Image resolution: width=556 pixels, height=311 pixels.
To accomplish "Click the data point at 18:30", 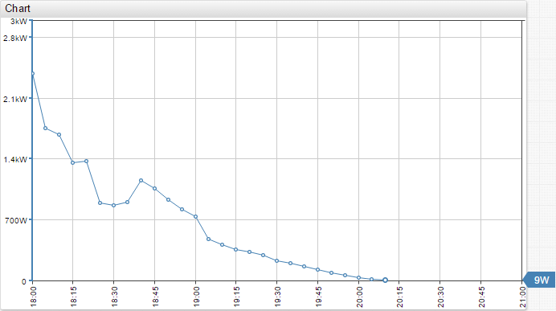I will 113,205.
